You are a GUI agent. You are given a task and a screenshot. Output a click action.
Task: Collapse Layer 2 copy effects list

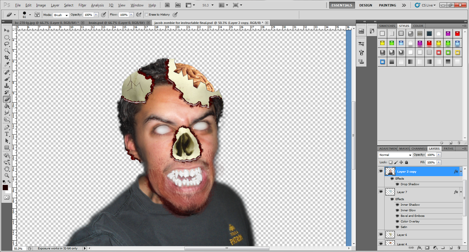(x=461, y=171)
